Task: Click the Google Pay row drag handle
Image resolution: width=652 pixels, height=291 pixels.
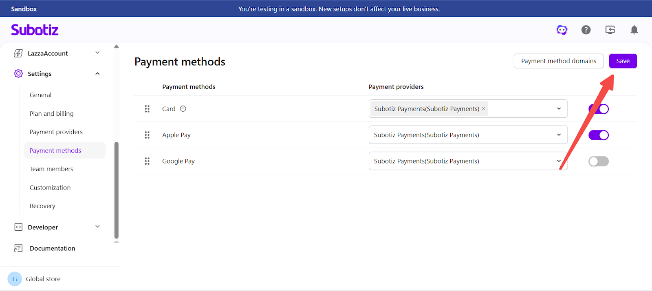Action: click(147, 161)
